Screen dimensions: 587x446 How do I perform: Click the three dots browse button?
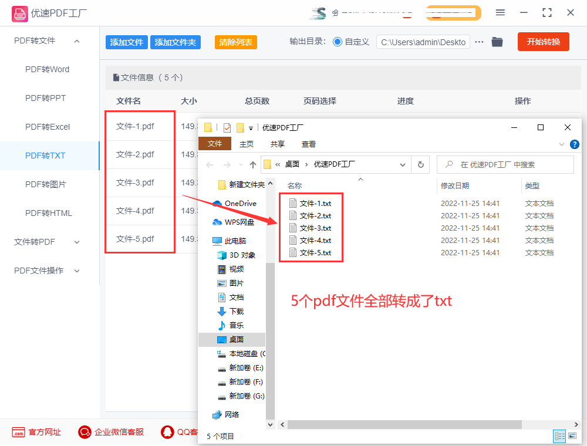tap(479, 42)
